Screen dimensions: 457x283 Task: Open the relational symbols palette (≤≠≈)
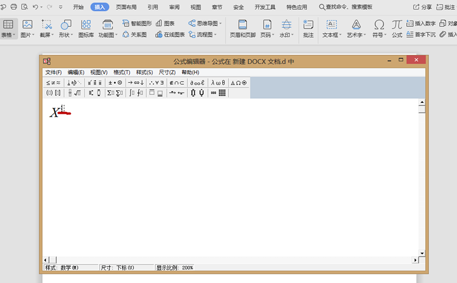point(53,83)
